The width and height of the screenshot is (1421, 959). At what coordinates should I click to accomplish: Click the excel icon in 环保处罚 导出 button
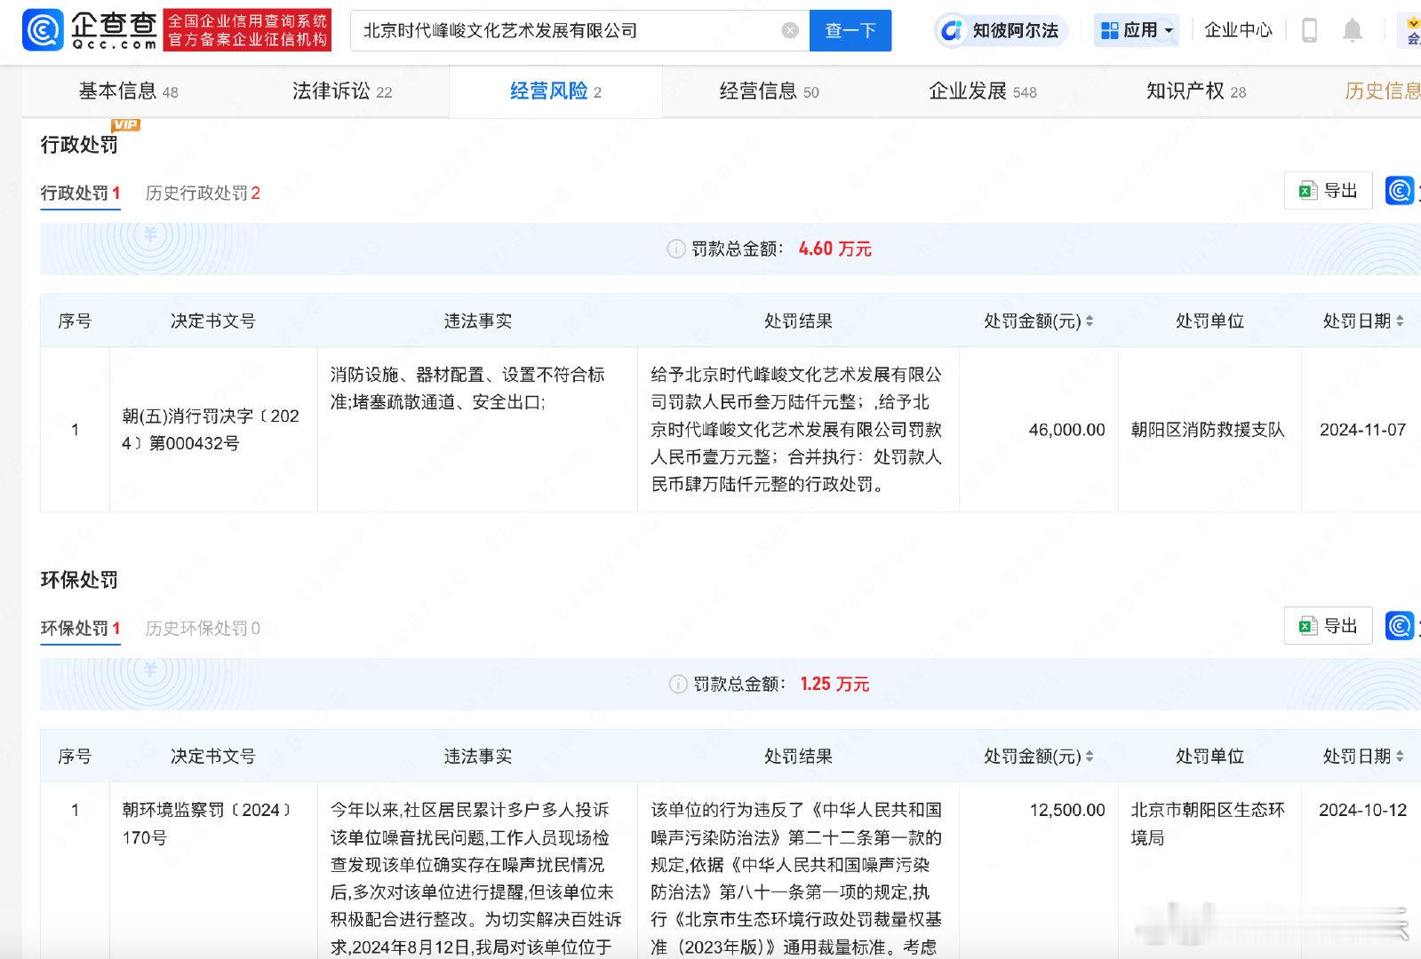coord(1307,626)
